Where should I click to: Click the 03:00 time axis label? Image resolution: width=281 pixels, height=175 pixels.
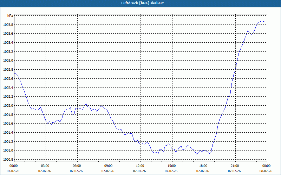(46, 166)
